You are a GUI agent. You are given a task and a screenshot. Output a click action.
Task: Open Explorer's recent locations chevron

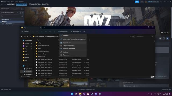click(27, 37)
